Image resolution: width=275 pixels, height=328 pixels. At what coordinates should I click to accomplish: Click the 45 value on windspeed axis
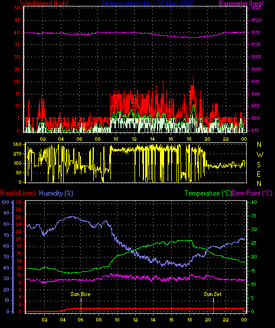(x=17, y=20)
